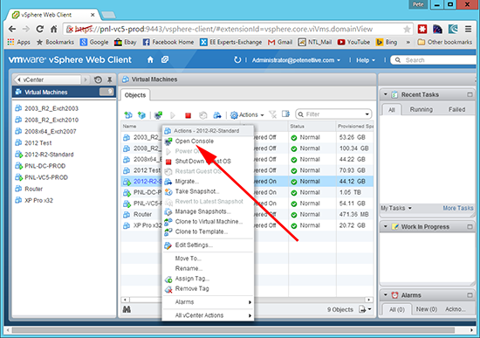Choose Edit Settings... menu item
Screen dimensions: 480x338
[x=208, y=245]
